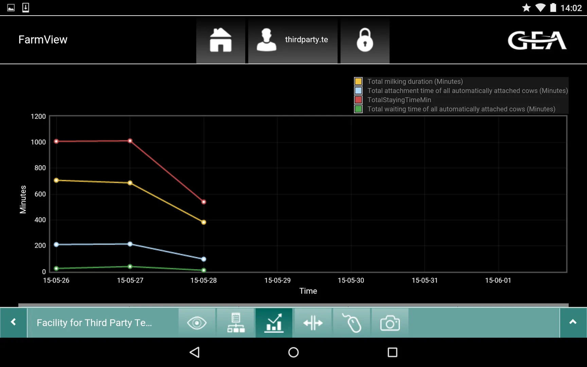This screenshot has height=367, width=587.
Task: Open the milking cluster tab
Action: point(352,323)
